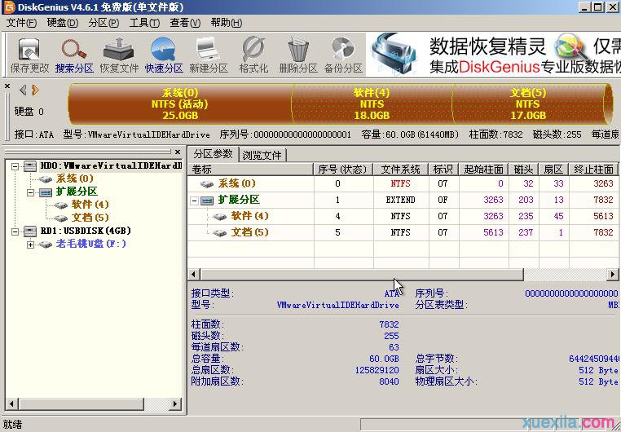The width and height of the screenshot is (621, 432).
Task: Click the 磁头 column header
Action: coord(523,170)
